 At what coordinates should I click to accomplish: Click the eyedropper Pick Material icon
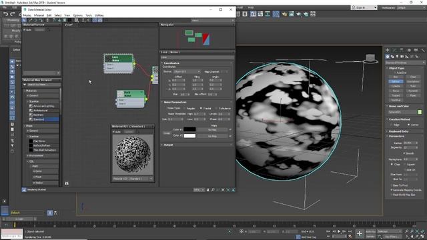pyautogui.click(x=31, y=20)
